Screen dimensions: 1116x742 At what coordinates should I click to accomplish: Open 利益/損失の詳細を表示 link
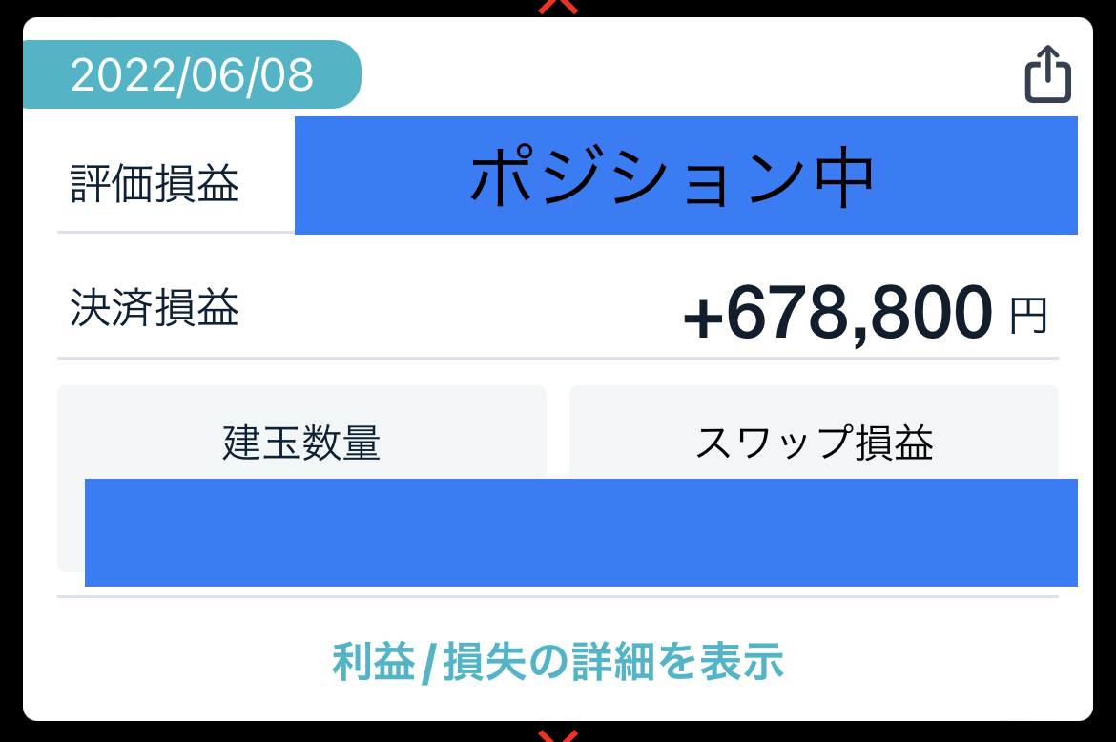click(558, 661)
